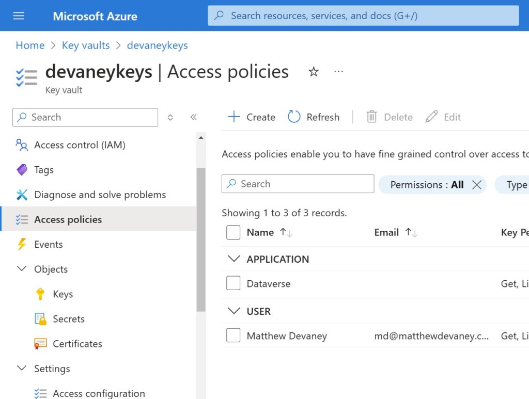
Task: Click the circular Refresh icon
Action: pos(294,117)
